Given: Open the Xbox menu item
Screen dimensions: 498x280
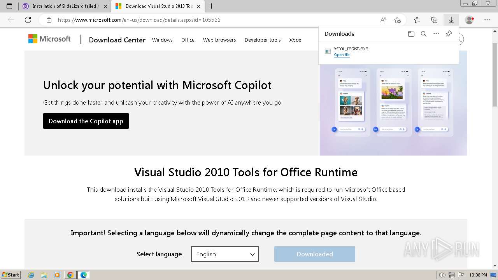Looking at the screenshot, I should point(295,40).
